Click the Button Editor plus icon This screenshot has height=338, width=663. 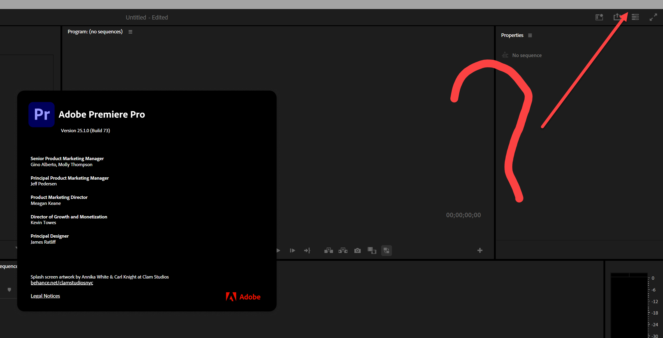[x=480, y=251]
